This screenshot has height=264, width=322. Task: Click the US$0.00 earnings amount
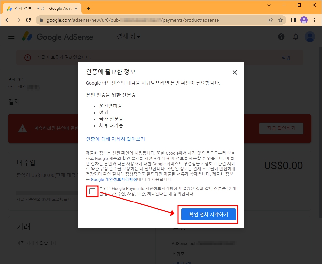pyautogui.click(x=283, y=166)
